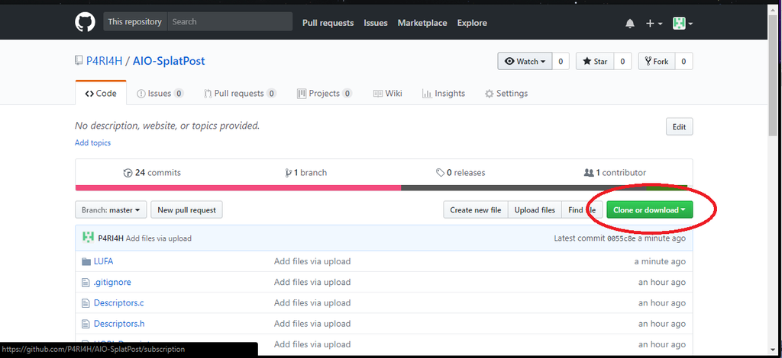Open the Settings tab
Image resolution: width=782 pixels, height=358 pixels.
click(x=506, y=94)
